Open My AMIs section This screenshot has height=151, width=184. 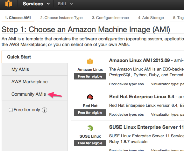pyautogui.click(x=35, y=69)
